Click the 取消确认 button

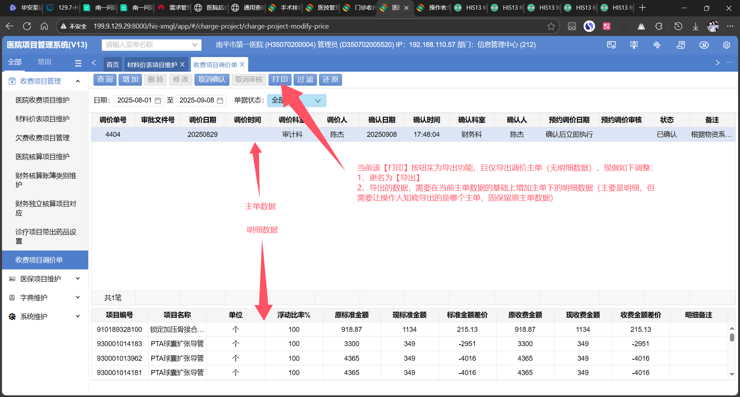click(x=212, y=80)
